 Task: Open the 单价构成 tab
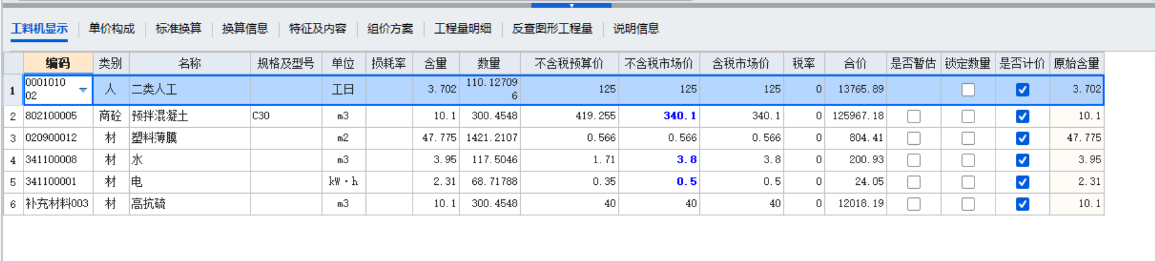point(112,29)
